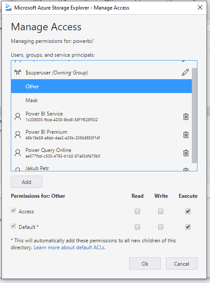Enable Read for Access permissions
The height and width of the screenshot is (283, 210).
coord(137,211)
